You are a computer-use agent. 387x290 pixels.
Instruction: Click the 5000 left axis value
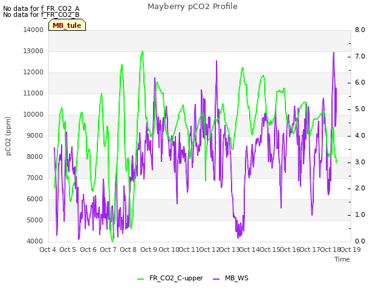click(x=34, y=220)
